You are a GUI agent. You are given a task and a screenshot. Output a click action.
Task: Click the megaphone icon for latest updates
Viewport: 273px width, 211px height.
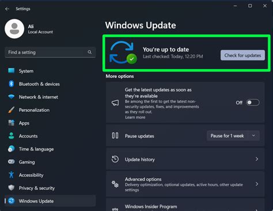(x=115, y=103)
